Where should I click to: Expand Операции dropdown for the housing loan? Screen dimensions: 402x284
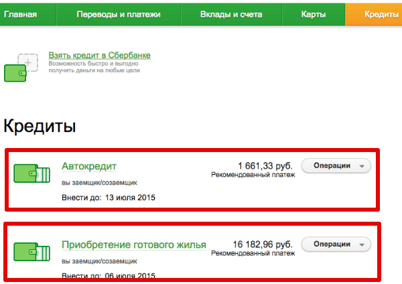pyautogui.click(x=336, y=244)
